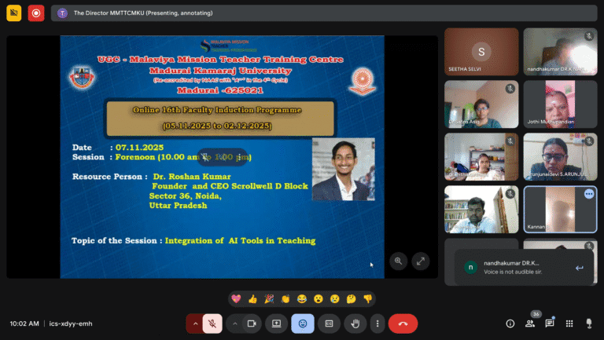Viewport: 604px width, 340px height.
Task: Close the emoji reactions picker button
Action: 303,323
